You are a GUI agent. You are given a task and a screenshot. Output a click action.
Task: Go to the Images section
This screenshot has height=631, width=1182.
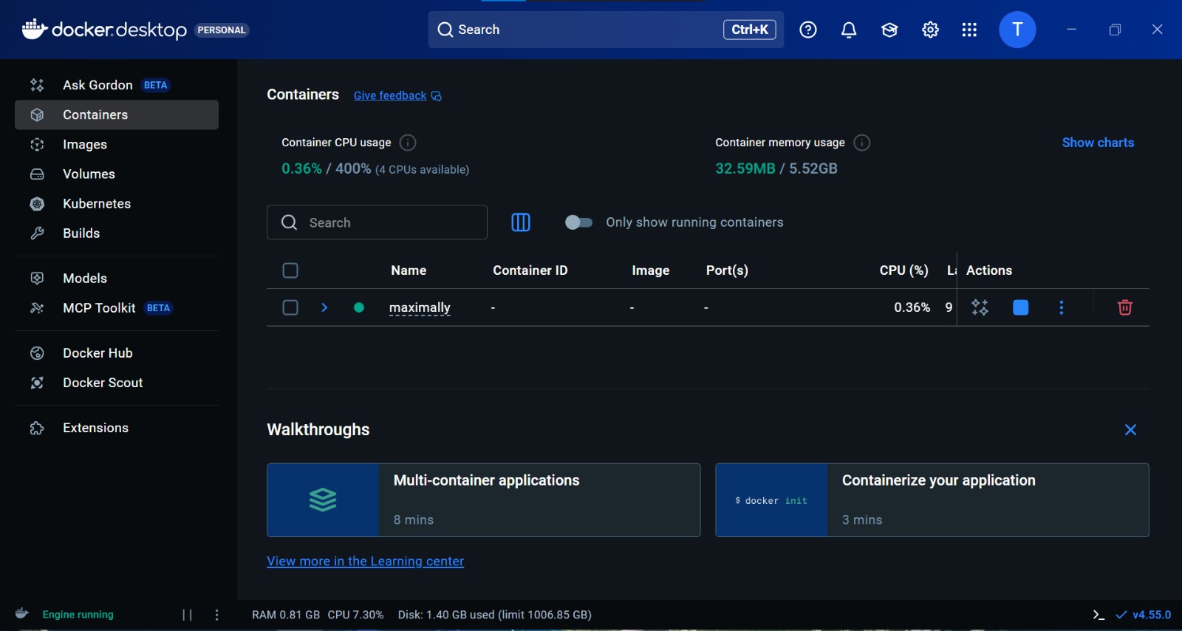click(x=117, y=144)
